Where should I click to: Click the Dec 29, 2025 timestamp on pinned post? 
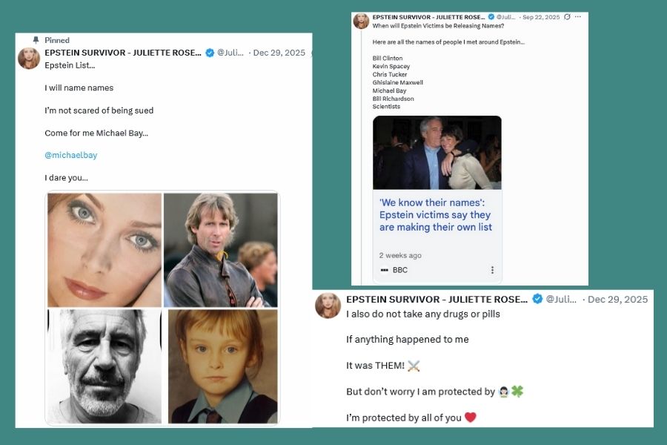[279, 53]
